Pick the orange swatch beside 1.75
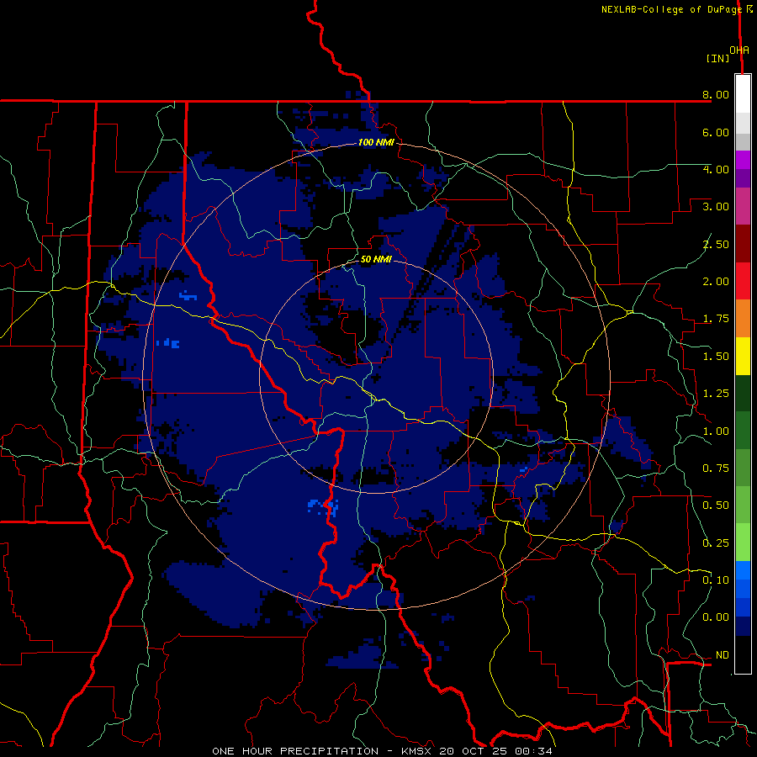This screenshot has height=757, width=757. (743, 319)
